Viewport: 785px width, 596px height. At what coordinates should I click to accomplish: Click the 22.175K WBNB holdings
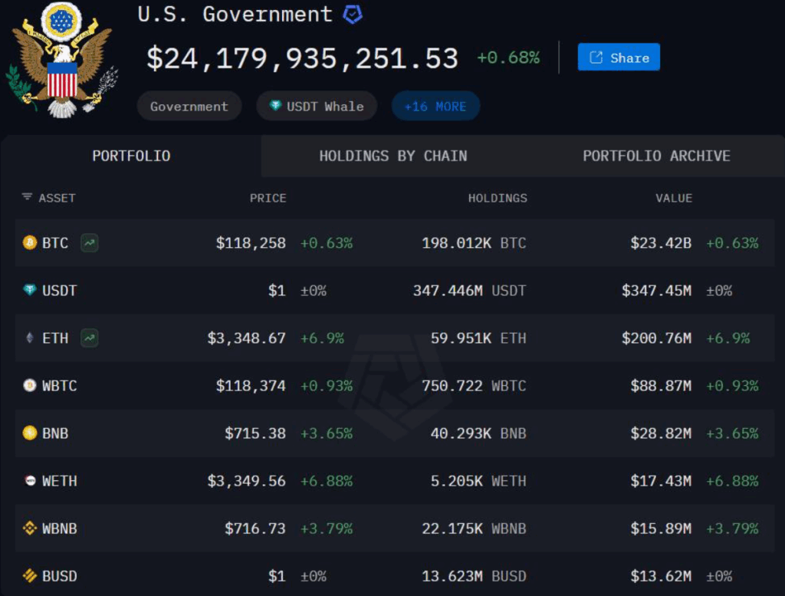(474, 528)
